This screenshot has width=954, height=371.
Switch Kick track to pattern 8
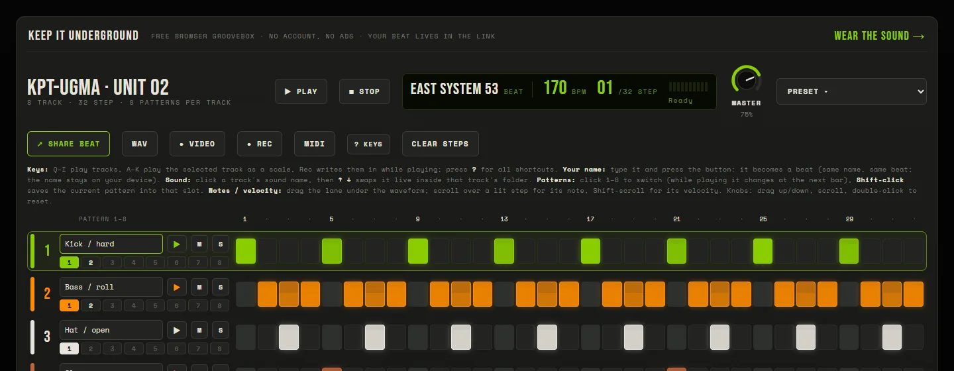pos(220,262)
